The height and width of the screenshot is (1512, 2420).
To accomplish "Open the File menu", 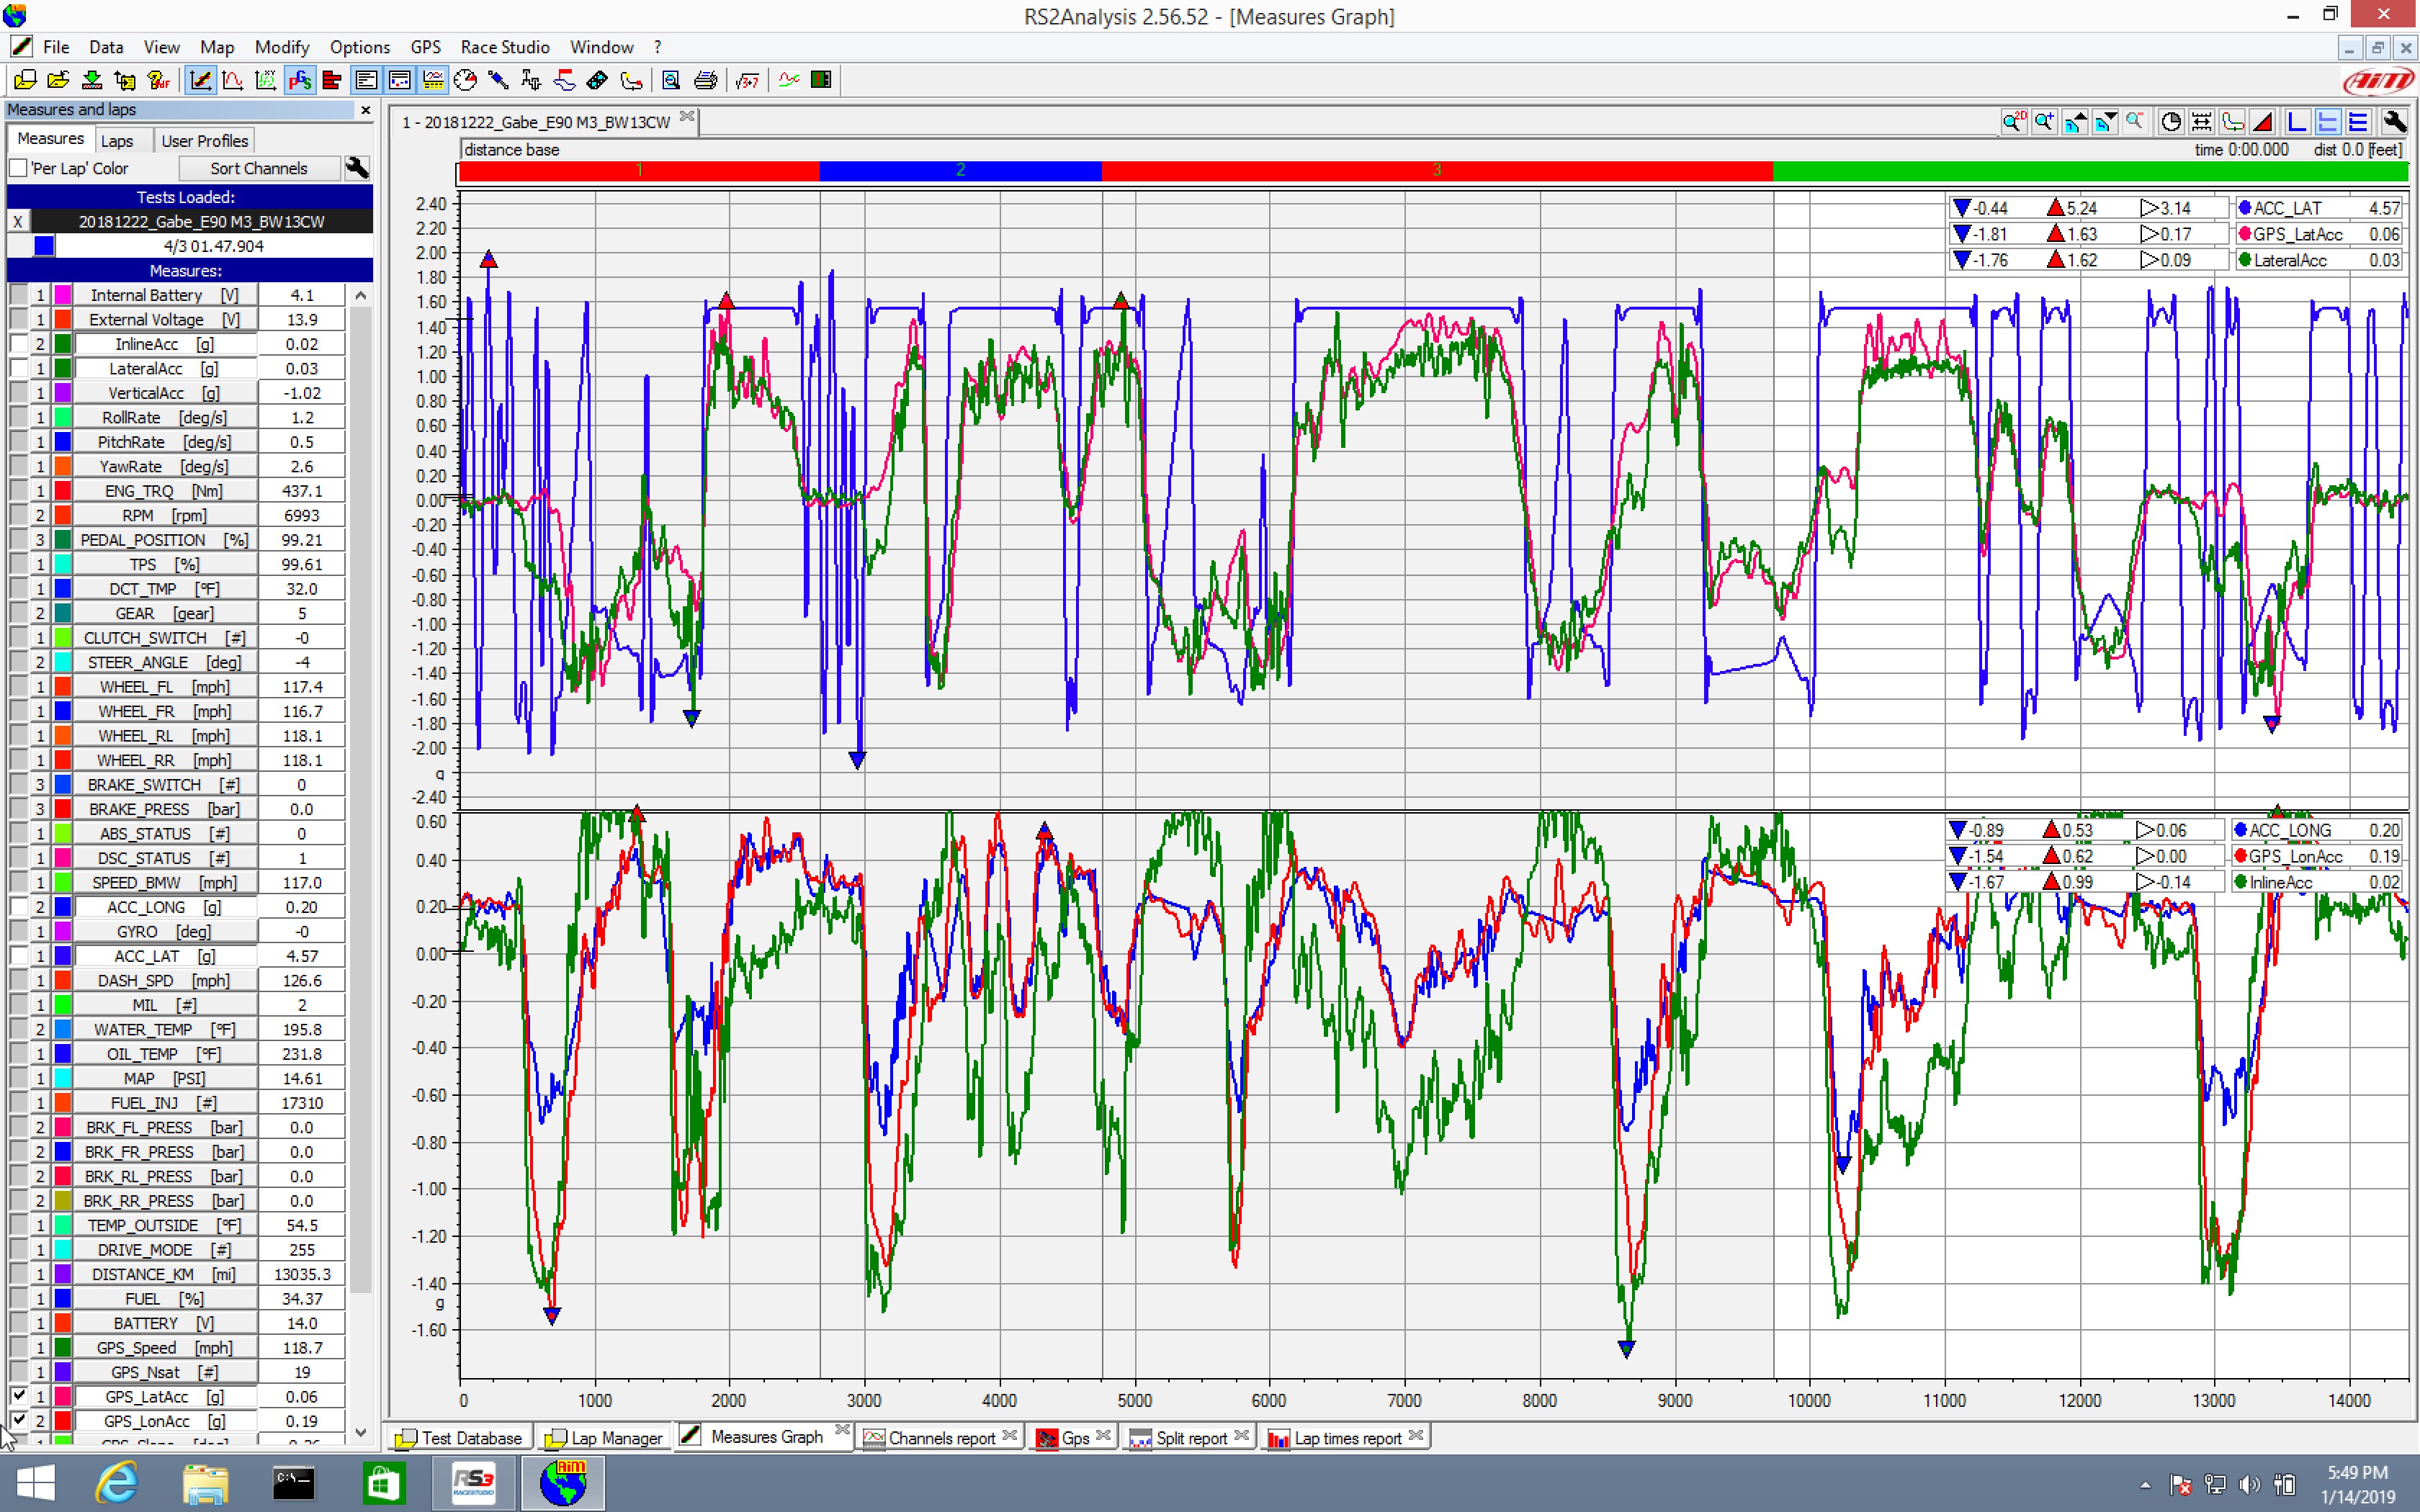I will click(56, 47).
